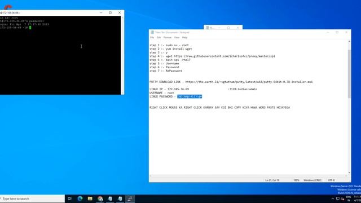This screenshot has height=203, width=361.
Task: Open the Edit menu in Notepad
Action: pos(159,38)
